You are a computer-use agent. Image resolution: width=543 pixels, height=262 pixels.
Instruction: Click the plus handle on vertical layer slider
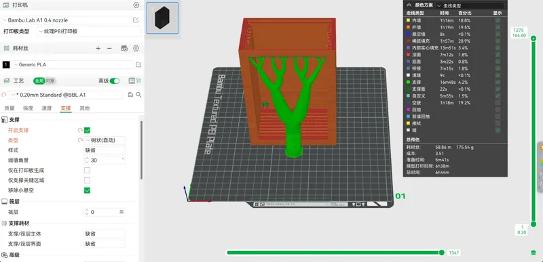533,39
